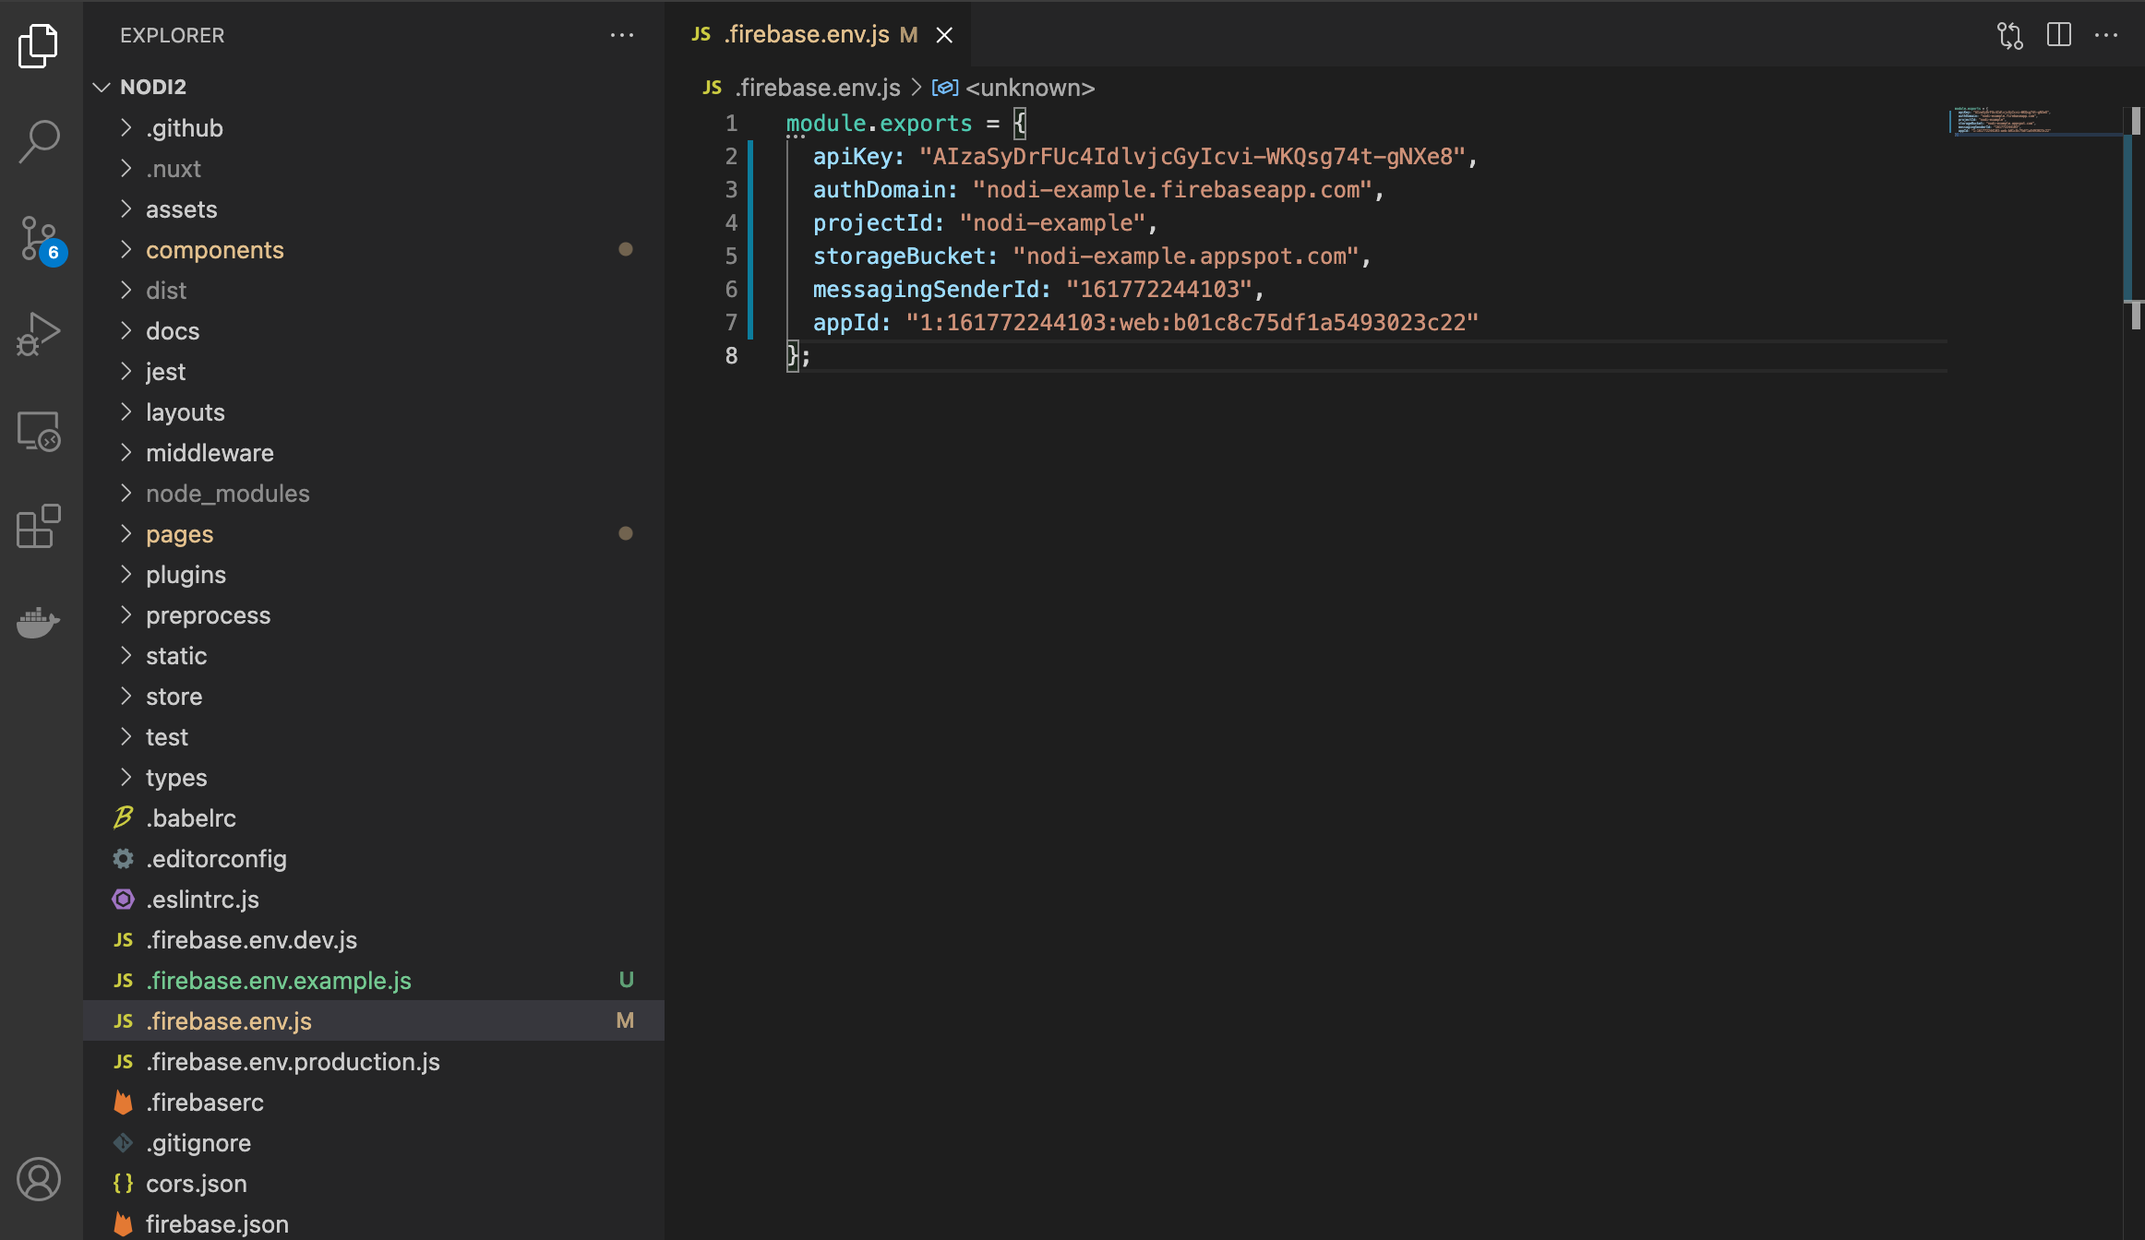2145x1240 pixels.
Task: Select .firebase.env.example.js tab
Action: pyautogui.click(x=278, y=979)
